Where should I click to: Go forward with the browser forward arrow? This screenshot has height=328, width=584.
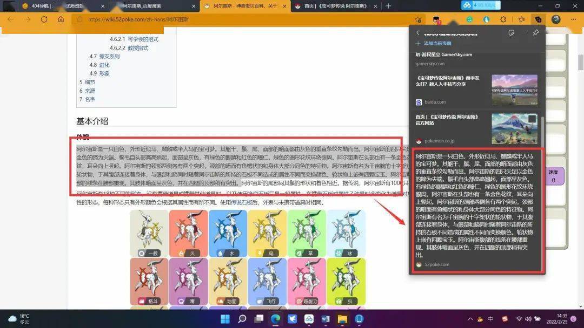[27, 19]
